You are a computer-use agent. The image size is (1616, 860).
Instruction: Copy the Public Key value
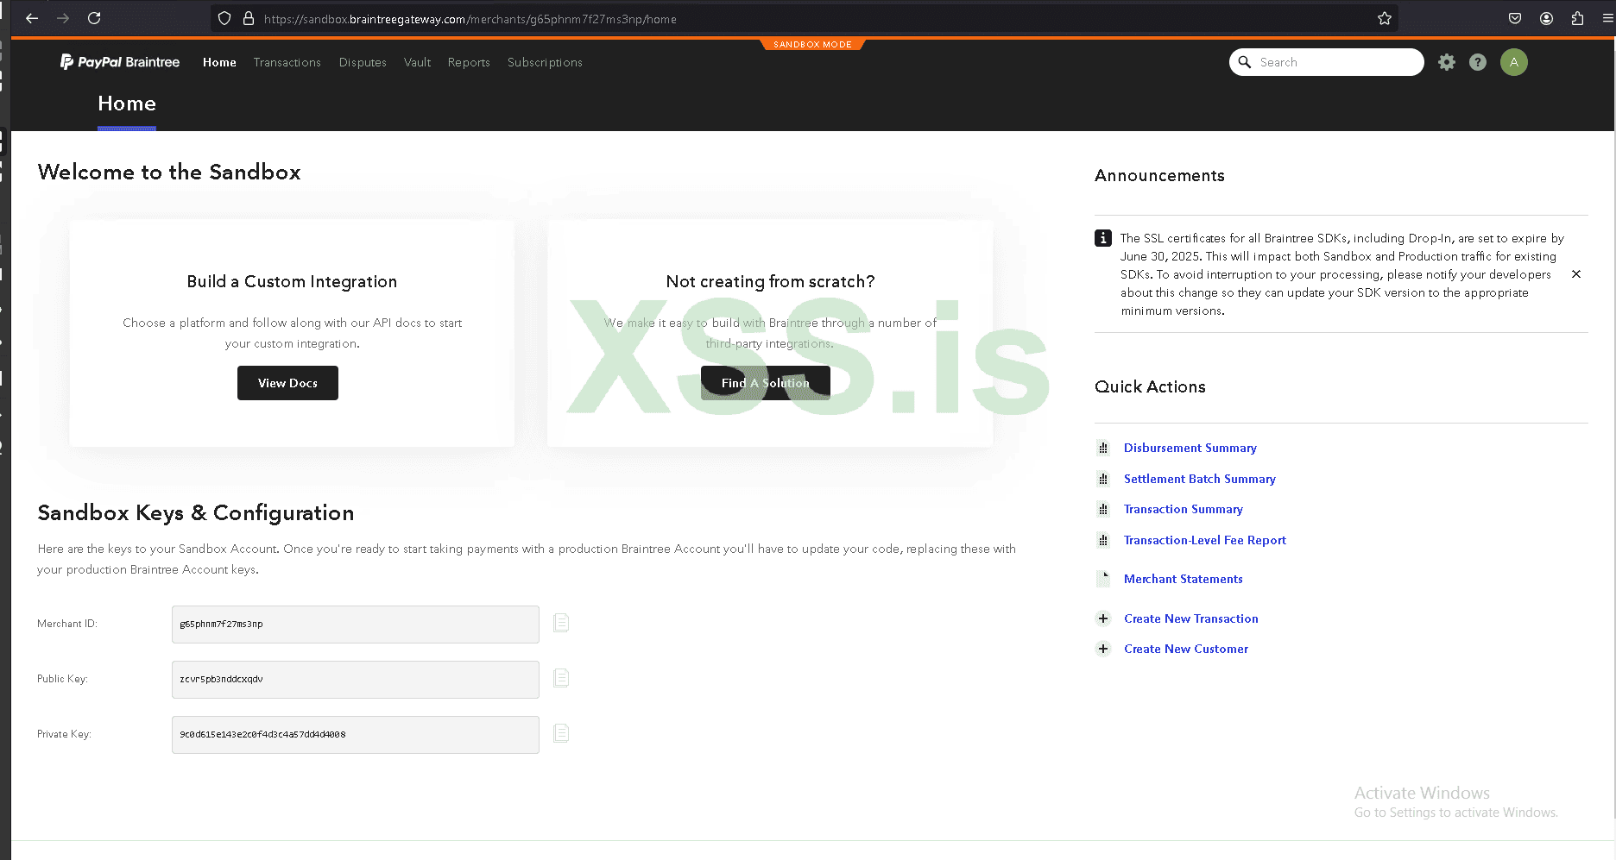[561, 678]
